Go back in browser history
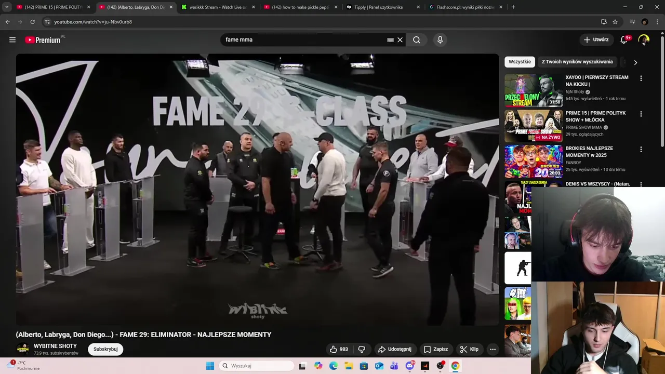Image resolution: width=665 pixels, height=374 pixels. (7, 22)
